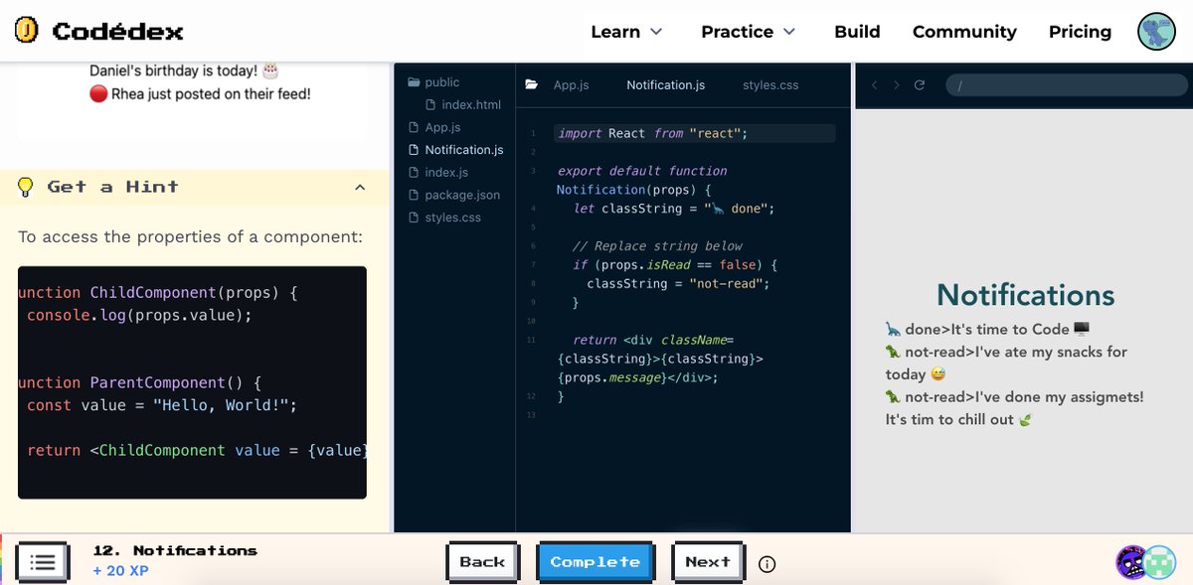Click the Back button
The width and height of the screenshot is (1193, 585).
(482, 562)
